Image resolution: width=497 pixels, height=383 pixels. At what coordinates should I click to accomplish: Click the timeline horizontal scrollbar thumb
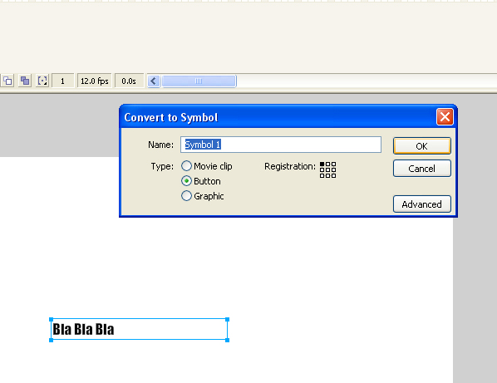pos(199,81)
